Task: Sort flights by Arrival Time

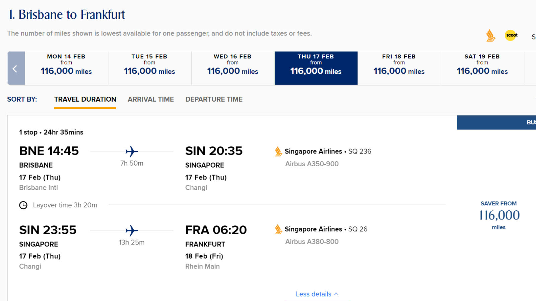Action: pyautogui.click(x=151, y=99)
